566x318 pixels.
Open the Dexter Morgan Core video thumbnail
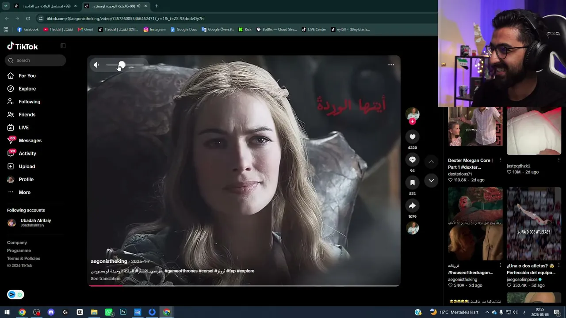[x=475, y=126]
